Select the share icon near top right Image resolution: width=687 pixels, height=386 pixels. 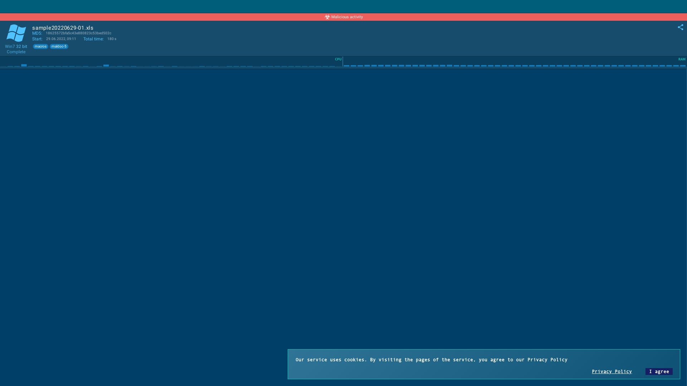(681, 27)
